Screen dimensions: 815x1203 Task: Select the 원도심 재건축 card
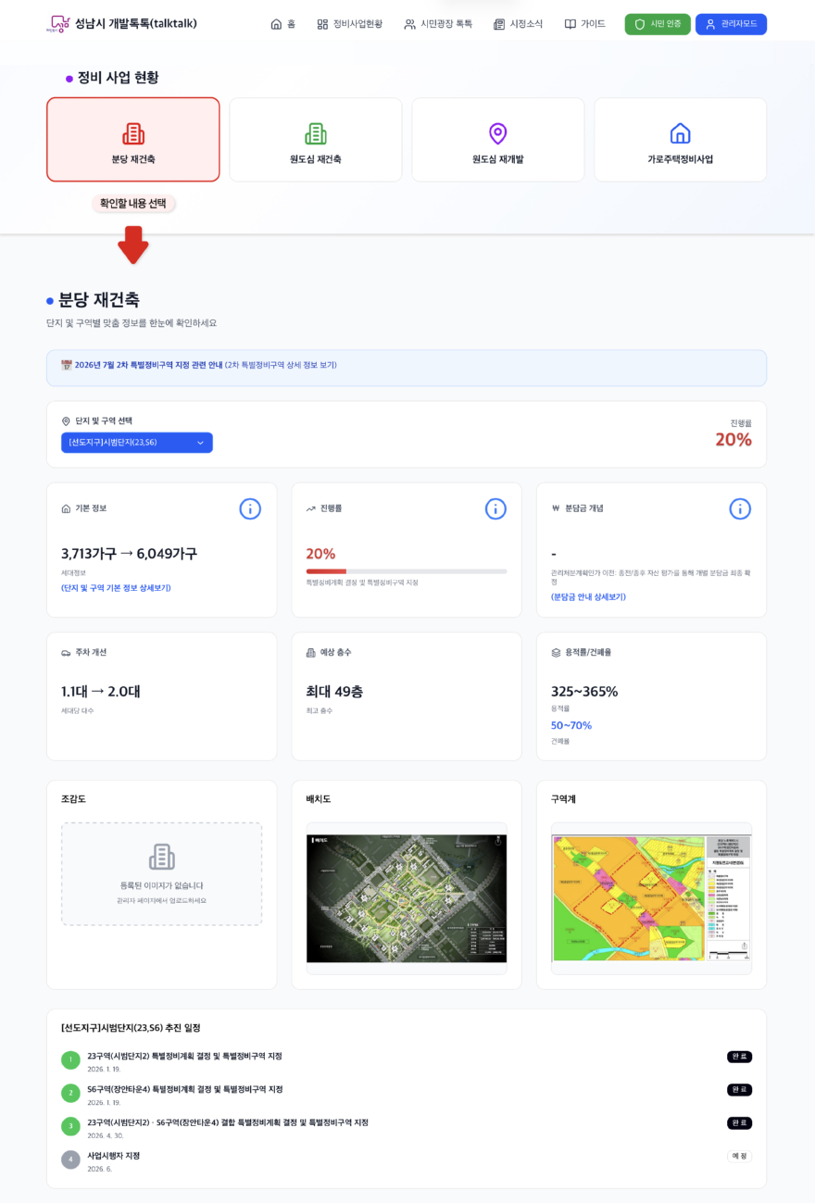316,140
